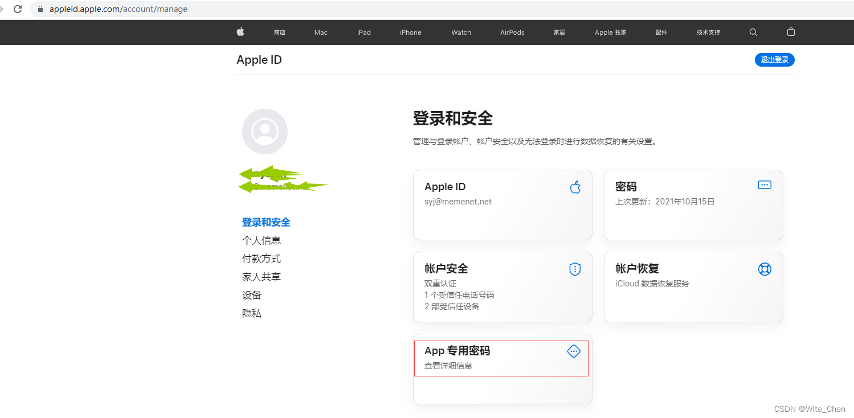Viewport: 854px width, 418px height.
Task: Click the Apple logo in navigation bar
Action: pyautogui.click(x=240, y=32)
